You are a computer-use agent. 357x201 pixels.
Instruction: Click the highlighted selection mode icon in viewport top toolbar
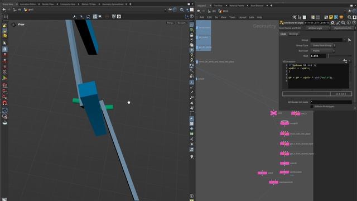[x=95, y=16]
